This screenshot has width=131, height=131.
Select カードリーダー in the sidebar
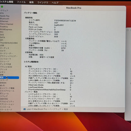tap(6, 54)
